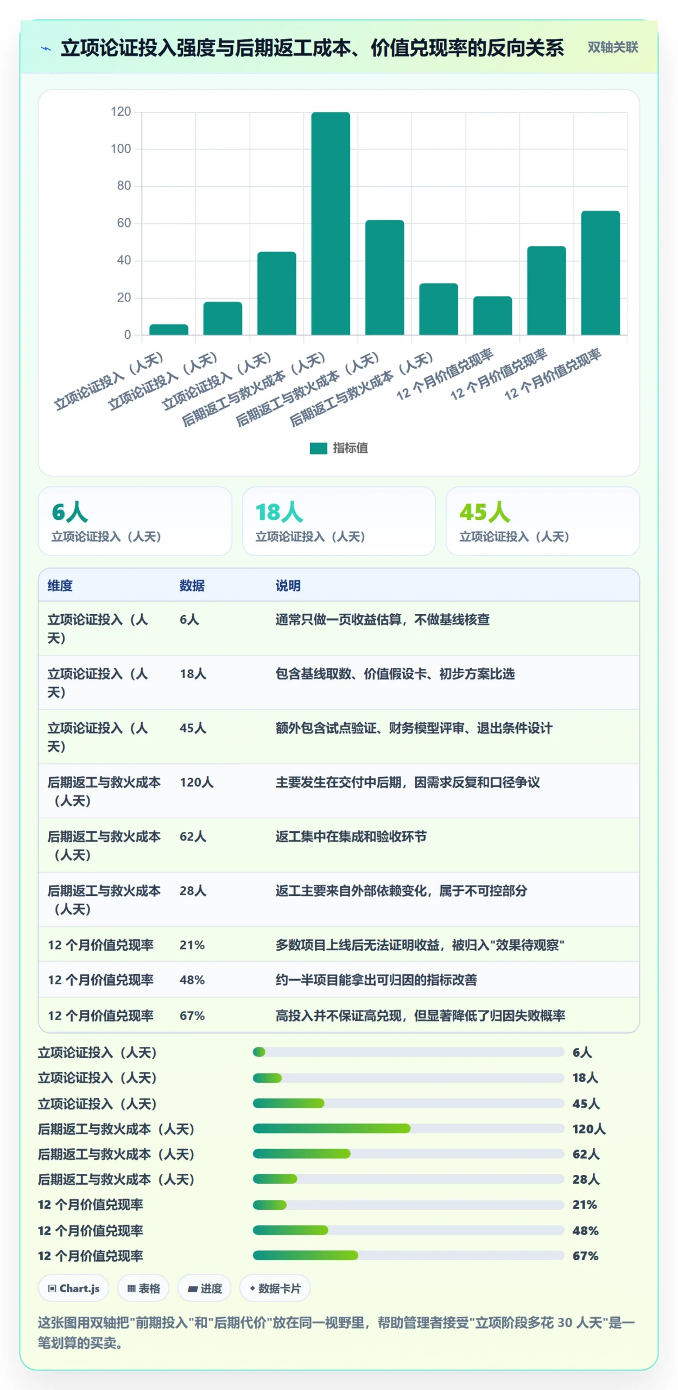Click the progress bar ending in 21%
Image resolution: width=678 pixels, height=1390 pixels.
point(408,1205)
